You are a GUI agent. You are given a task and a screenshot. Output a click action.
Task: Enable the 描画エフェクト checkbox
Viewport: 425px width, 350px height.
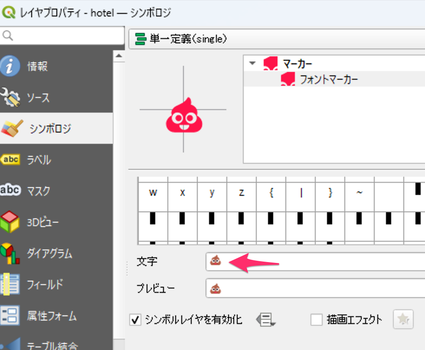coord(316,320)
